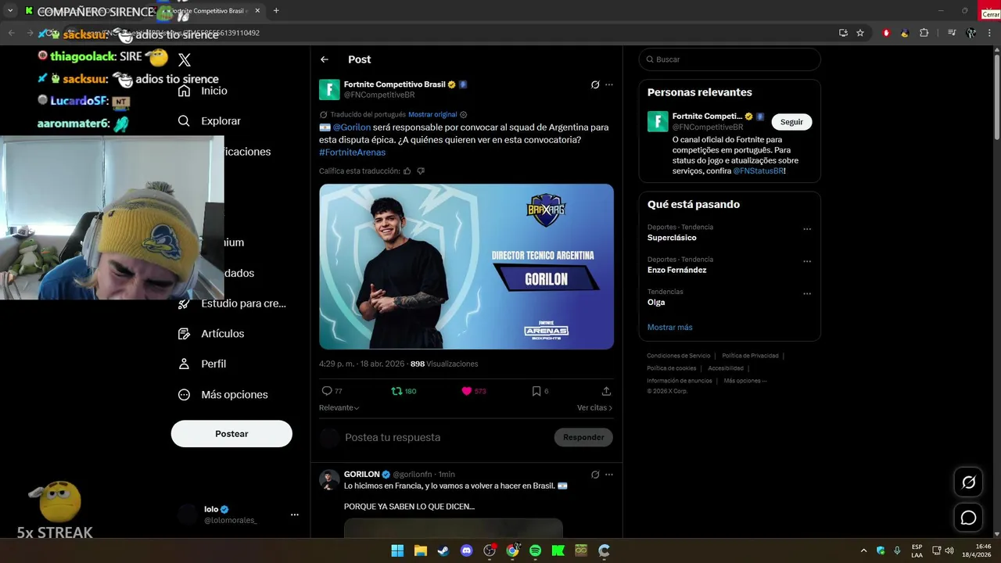
Task: Close the Fortnite Competitivo Brasil tab
Action: tap(257, 11)
